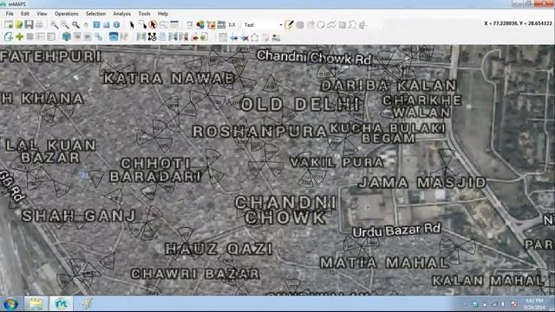The width and height of the screenshot is (555, 312).
Task: Click the teal 3D cube icon
Action: [x=66, y=36]
